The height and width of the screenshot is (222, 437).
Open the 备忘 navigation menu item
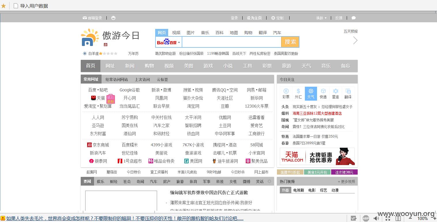(x=346, y=66)
